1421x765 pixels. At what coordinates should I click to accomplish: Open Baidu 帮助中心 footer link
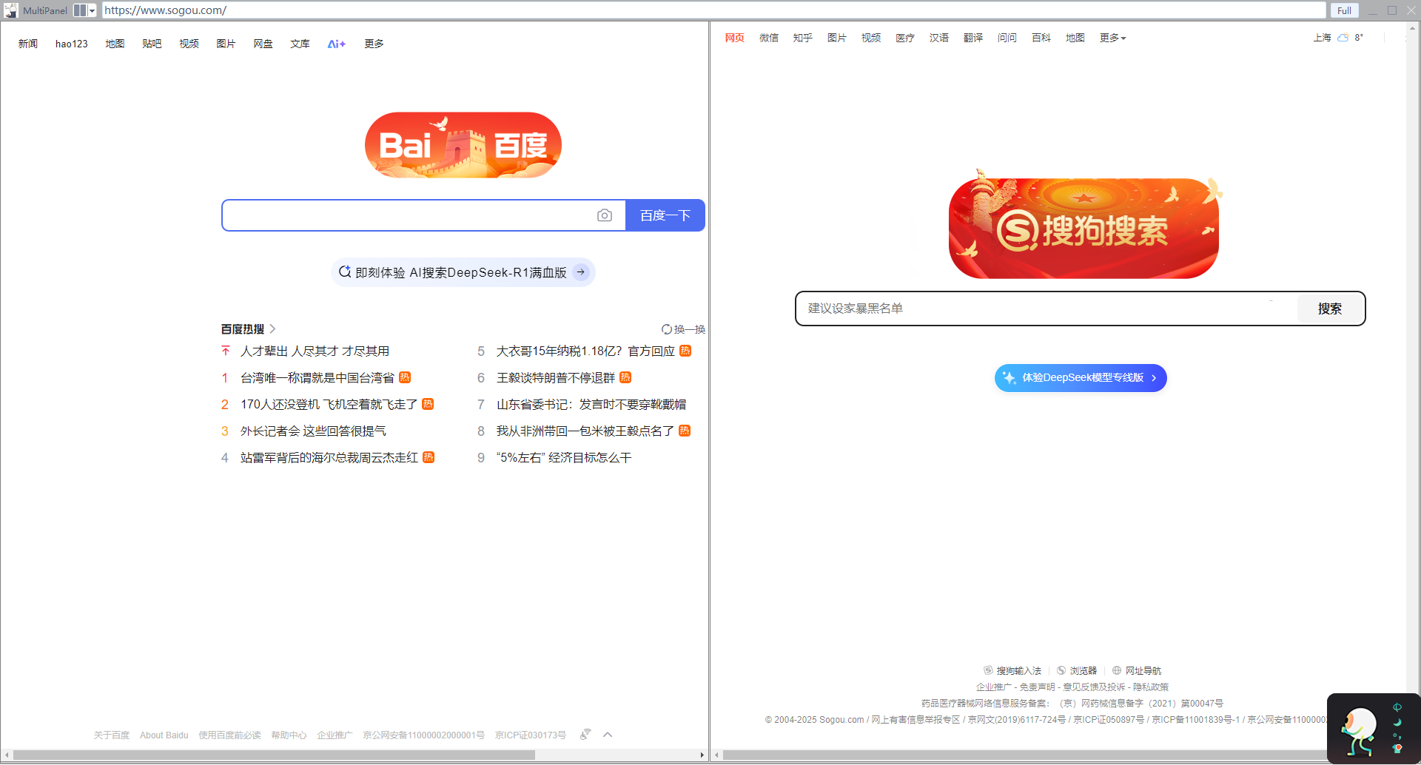pos(289,735)
